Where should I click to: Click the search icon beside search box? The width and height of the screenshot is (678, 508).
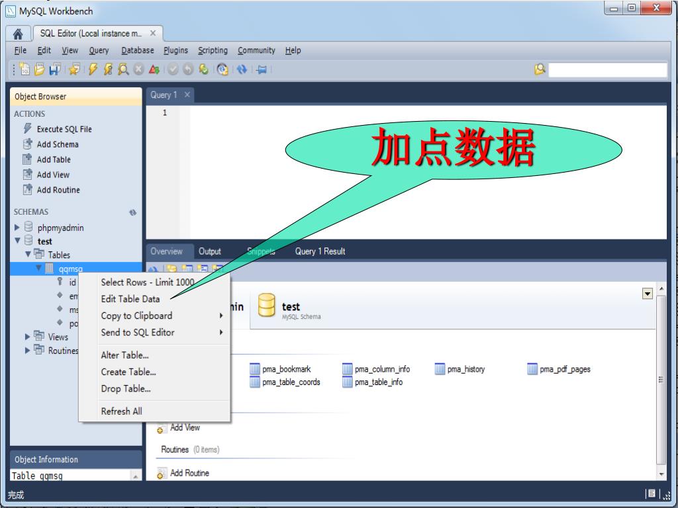click(x=540, y=69)
